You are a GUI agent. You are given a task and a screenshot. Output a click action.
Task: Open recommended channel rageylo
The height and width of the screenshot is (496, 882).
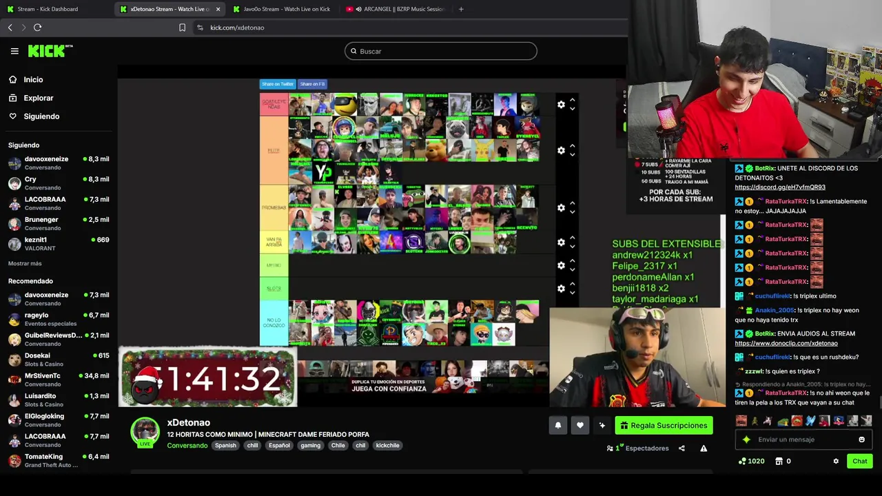pos(59,319)
